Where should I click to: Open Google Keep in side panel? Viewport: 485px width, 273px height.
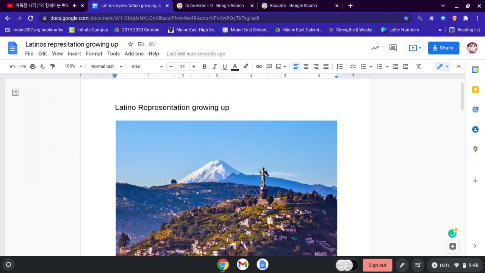click(x=475, y=89)
